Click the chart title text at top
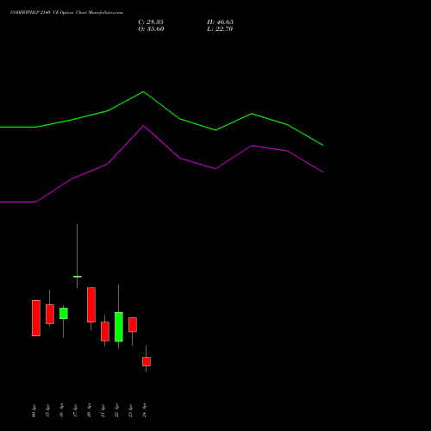 click(66, 13)
